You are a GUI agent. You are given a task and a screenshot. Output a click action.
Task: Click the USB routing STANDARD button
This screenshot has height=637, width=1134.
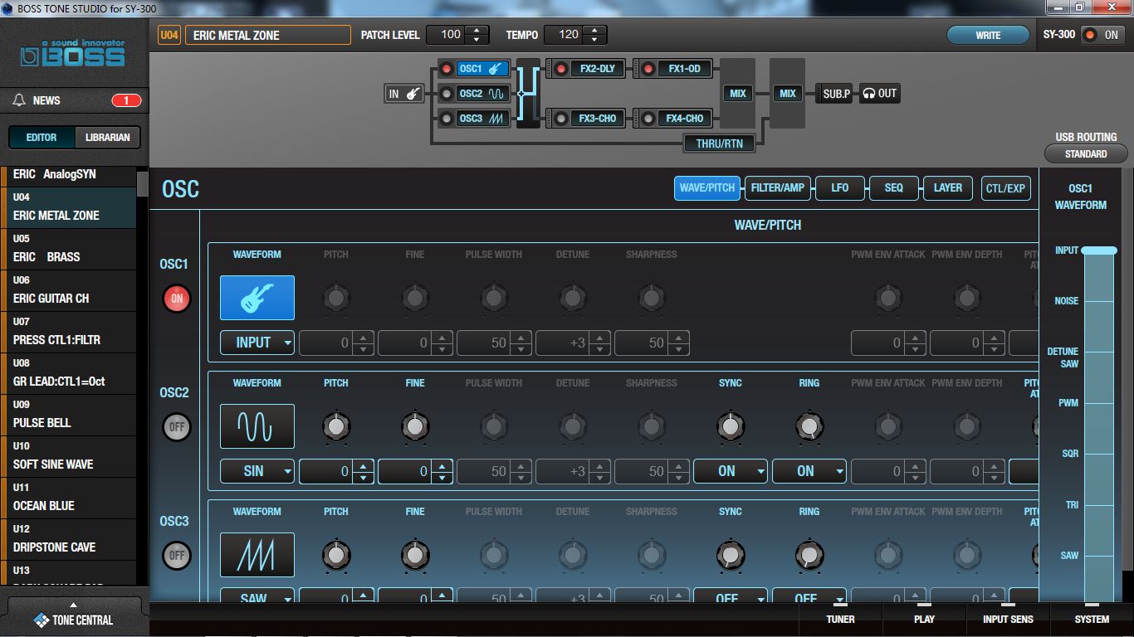1086,153
